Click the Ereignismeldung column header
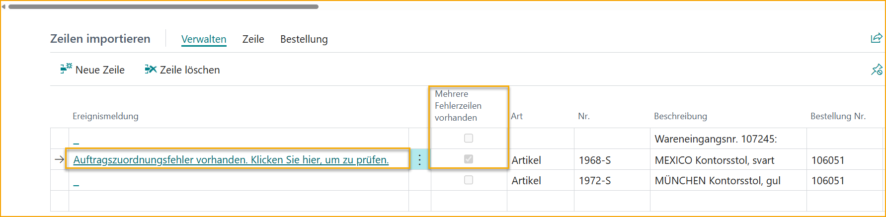 (x=105, y=116)
